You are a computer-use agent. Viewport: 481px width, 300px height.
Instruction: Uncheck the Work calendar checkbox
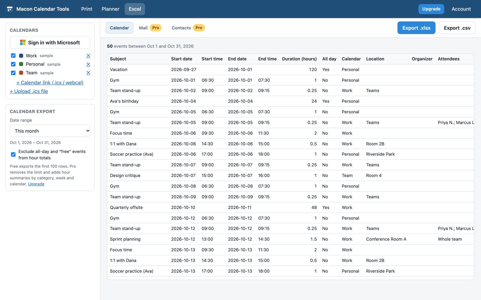click(13, 55)
